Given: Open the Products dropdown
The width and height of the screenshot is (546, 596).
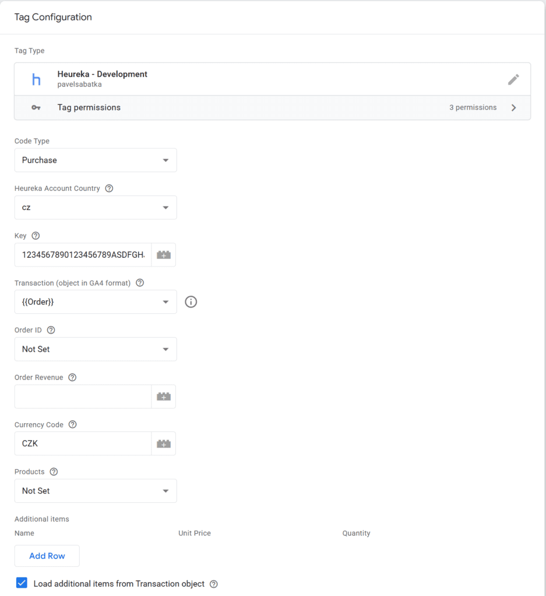Looking at the screenshot, I should 96,491.
